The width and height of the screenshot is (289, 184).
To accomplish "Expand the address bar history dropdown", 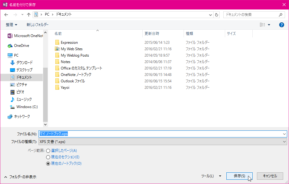I will (x=210, y=15).
